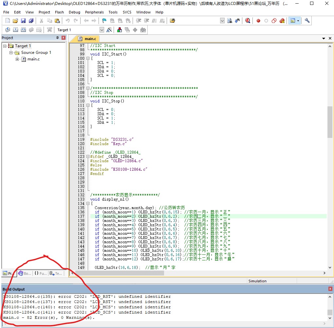Switch to the Functions panel tab
This screenshot has height=328, width=334.
click(x=41, y=273)
